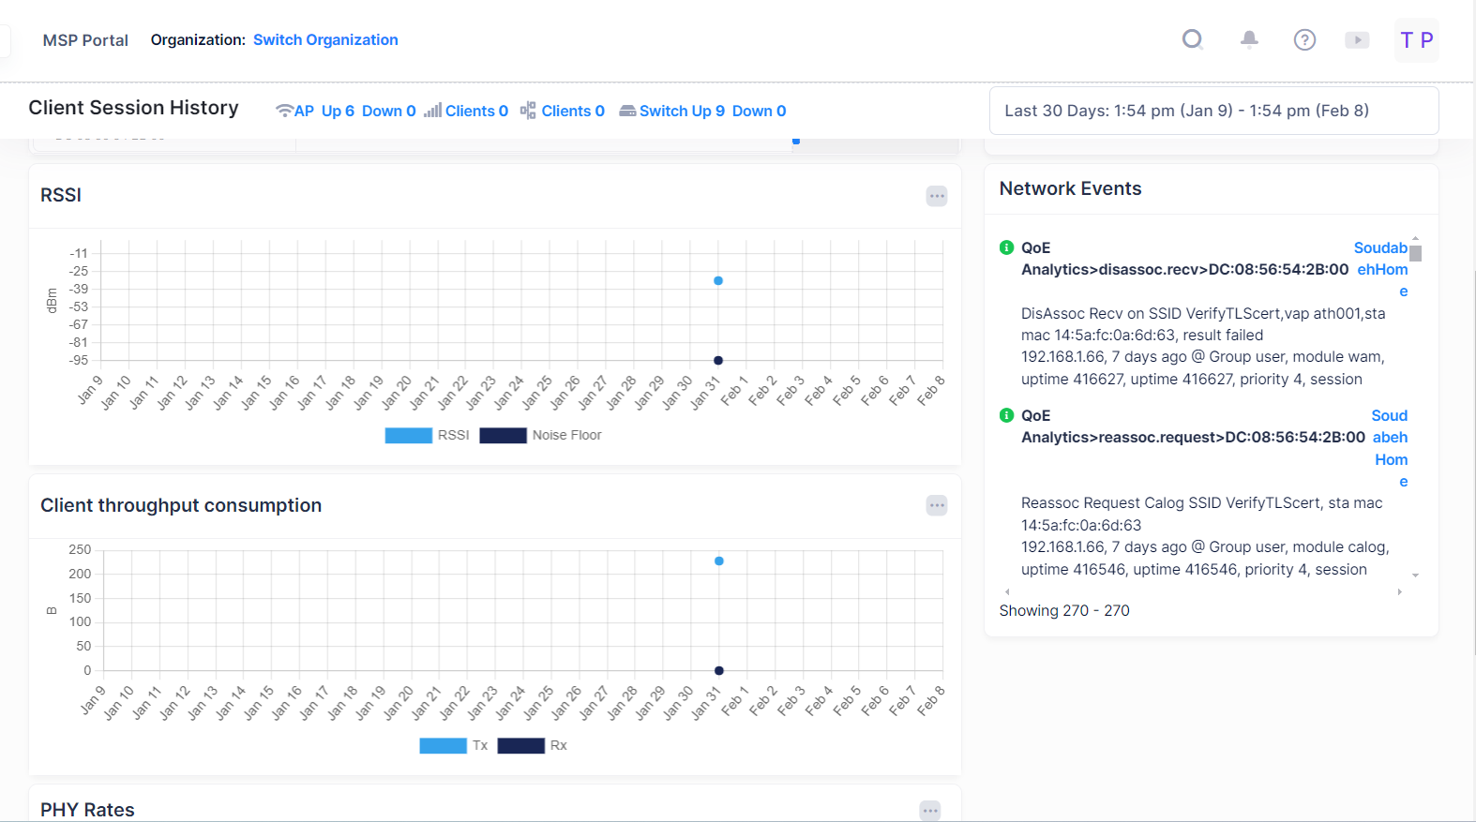Toggle RSSI legend swatch in RSSI chart
Image resolution: width=1476 pixels, height=822 pixels.
click(409, 436)
